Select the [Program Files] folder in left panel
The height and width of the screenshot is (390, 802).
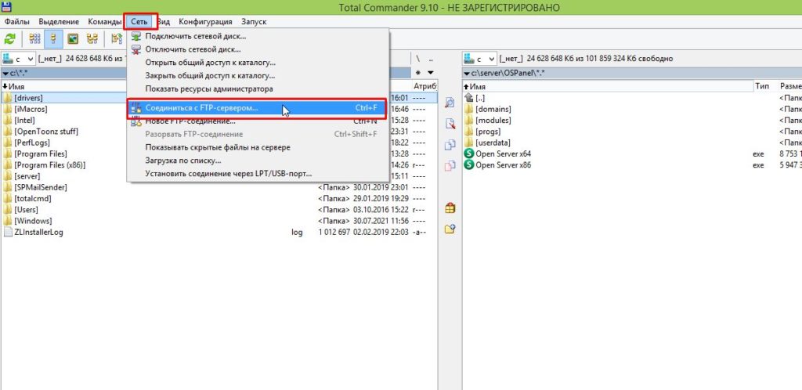pos(41,154)
